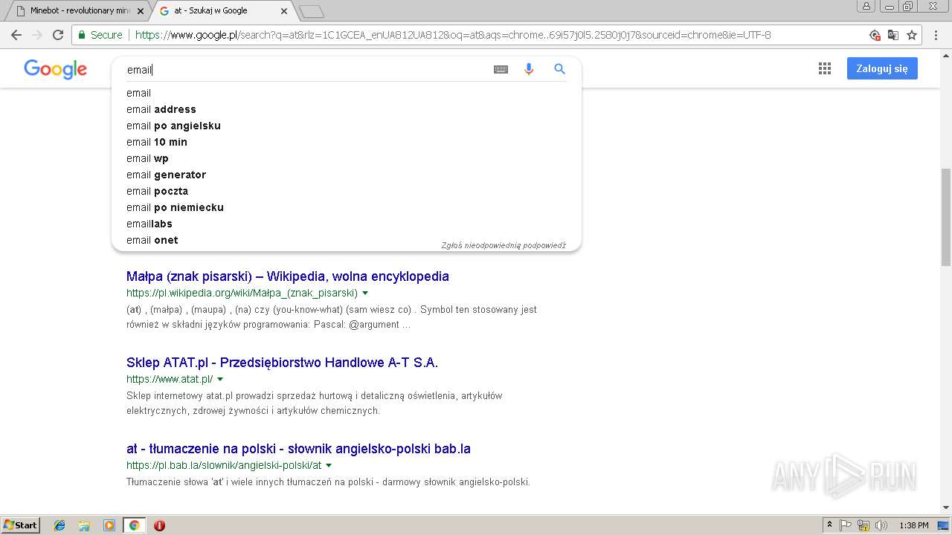Open the media player taskbar icon

click(x=109, y=525)
